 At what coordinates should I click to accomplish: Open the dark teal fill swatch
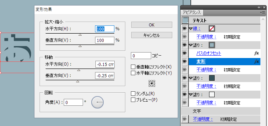coord(212,78)
